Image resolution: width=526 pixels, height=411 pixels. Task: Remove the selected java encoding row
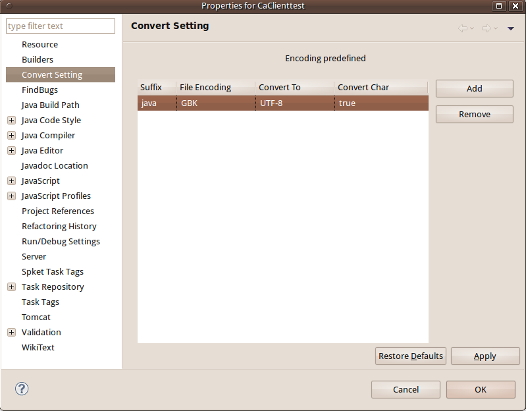click(x=475, y=115)
